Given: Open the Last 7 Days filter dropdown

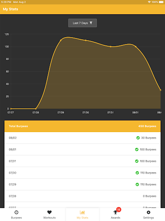Looking at the screenshot, I should pos(82,23).
